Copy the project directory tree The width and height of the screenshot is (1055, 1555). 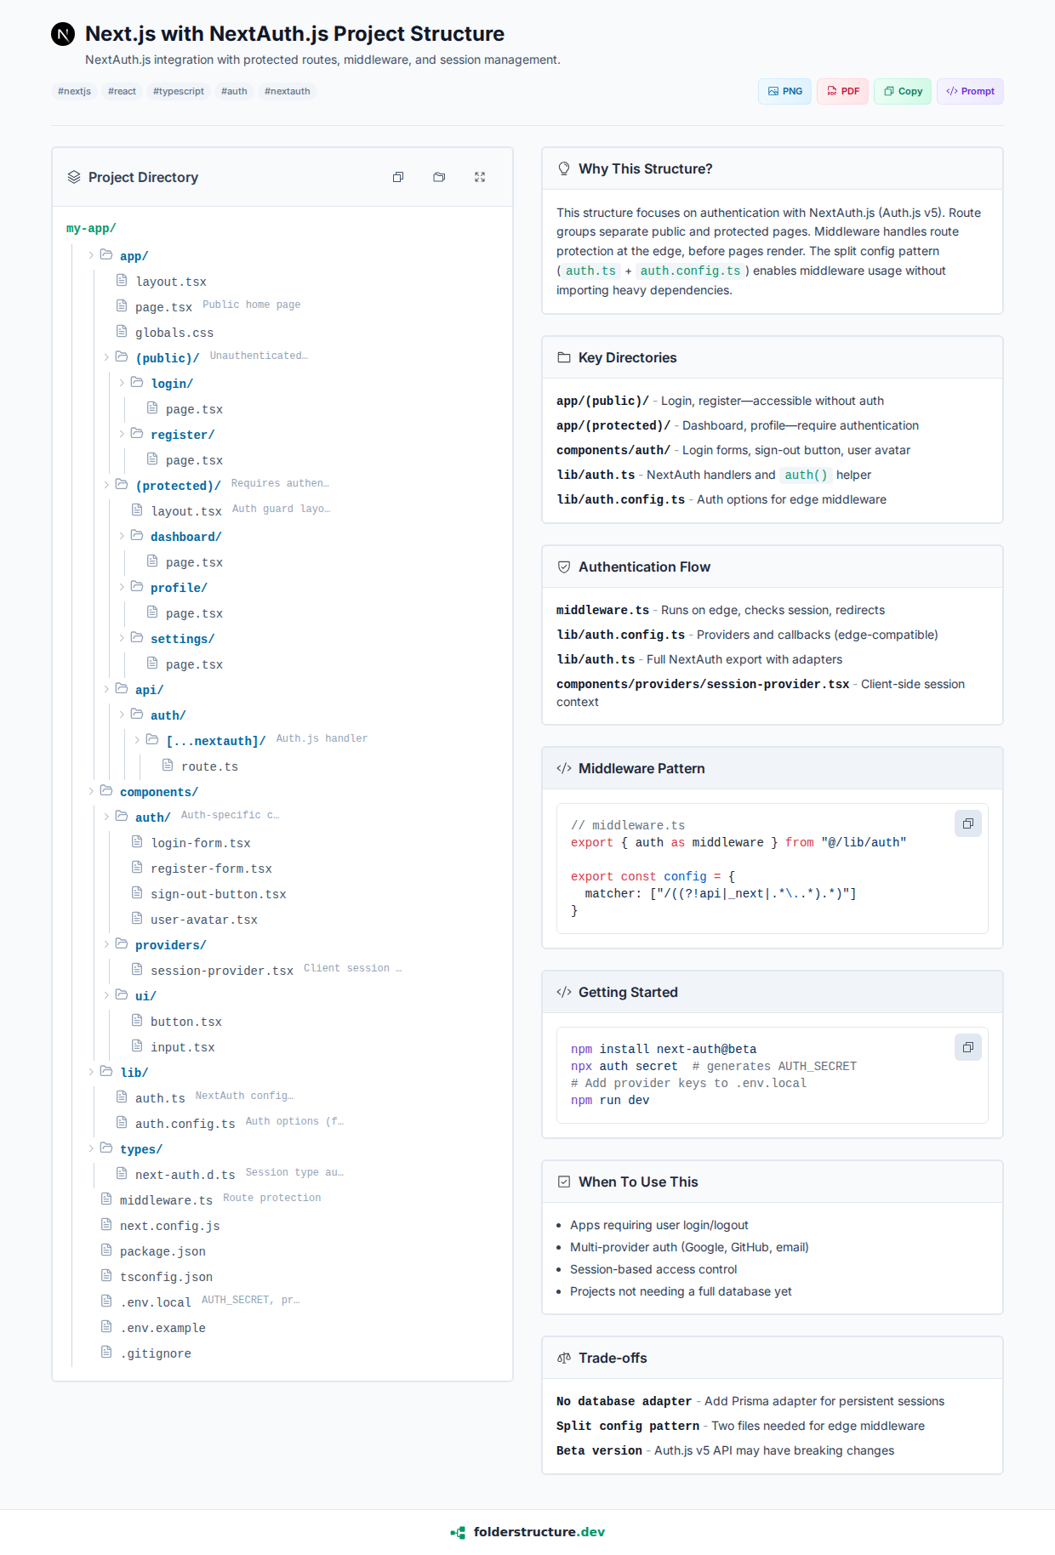click(x=398, y=177)
